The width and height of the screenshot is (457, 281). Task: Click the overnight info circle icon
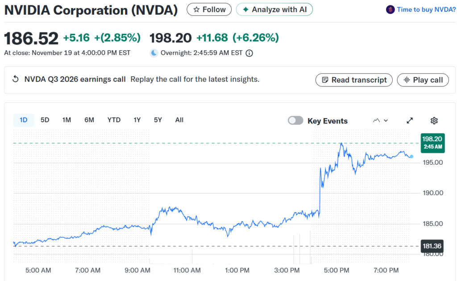[x=249, y=53]
